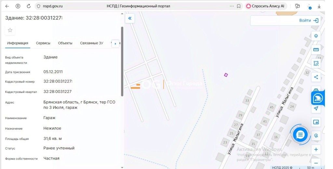Click house number 45 on the map
The width and height of the screenshot is (333, 169).
point(272,107)
